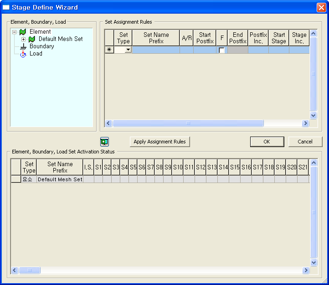The image size is (329, 285).
Task: Click the Set Name Prefix column header in rules
Action: [x=156, y=38]
